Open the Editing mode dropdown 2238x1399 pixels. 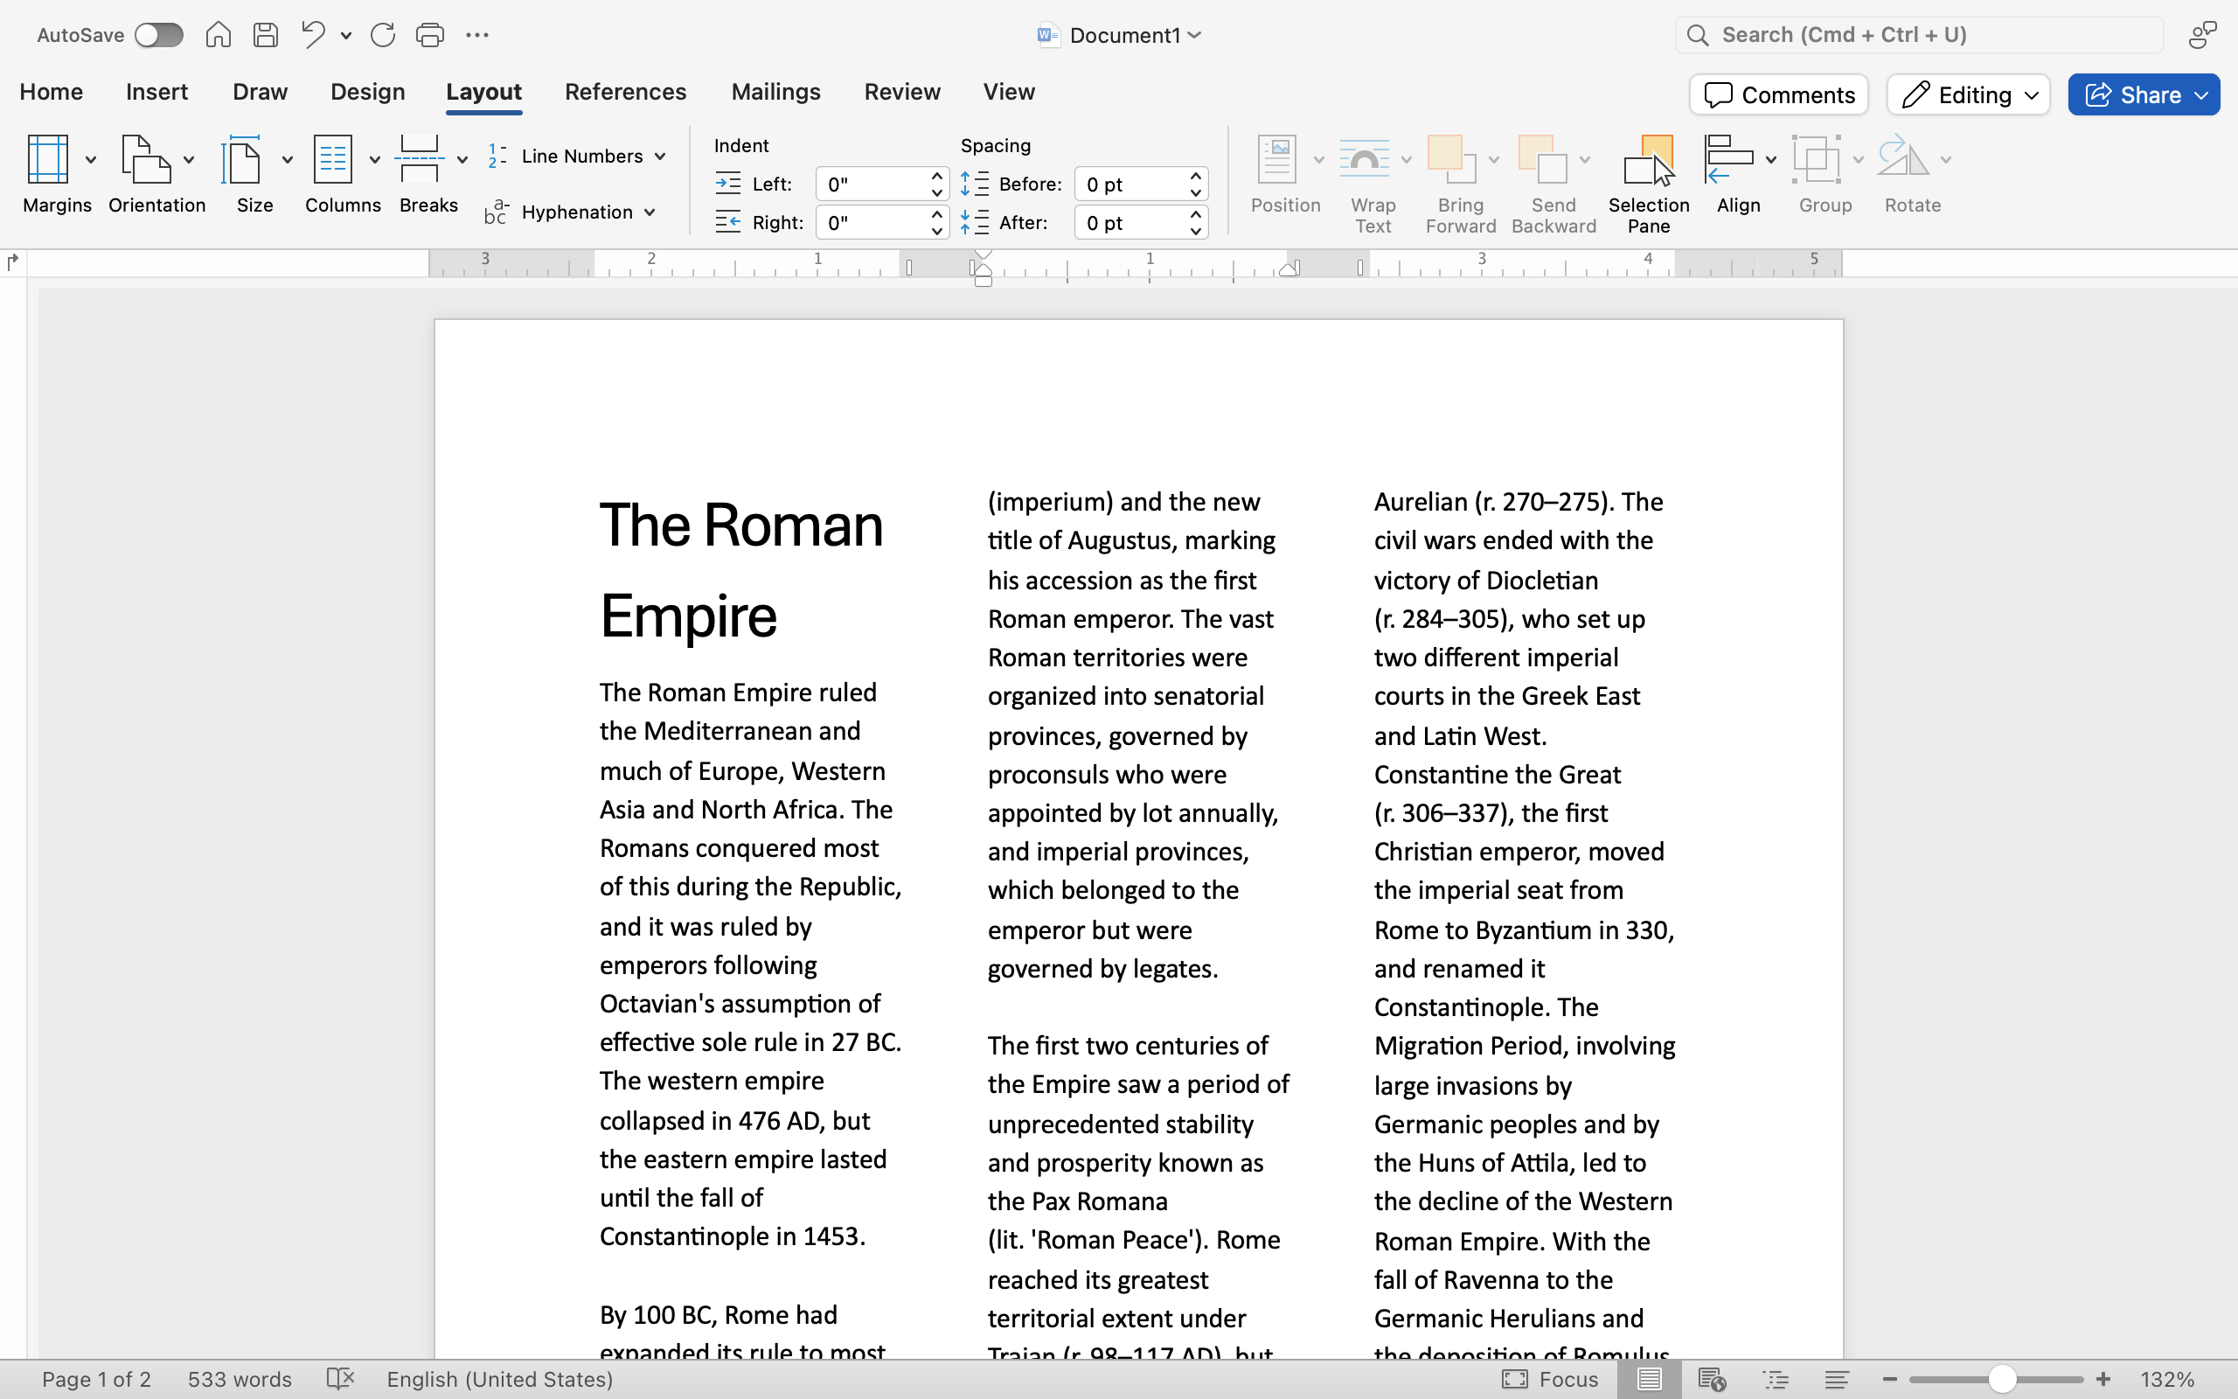pos(1969,95)
